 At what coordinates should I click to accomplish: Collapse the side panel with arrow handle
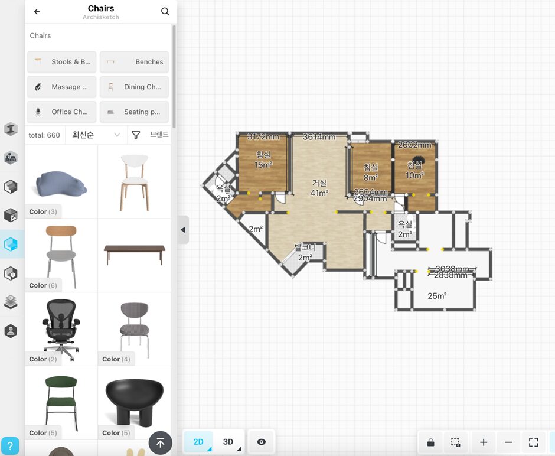pos(183,230)
